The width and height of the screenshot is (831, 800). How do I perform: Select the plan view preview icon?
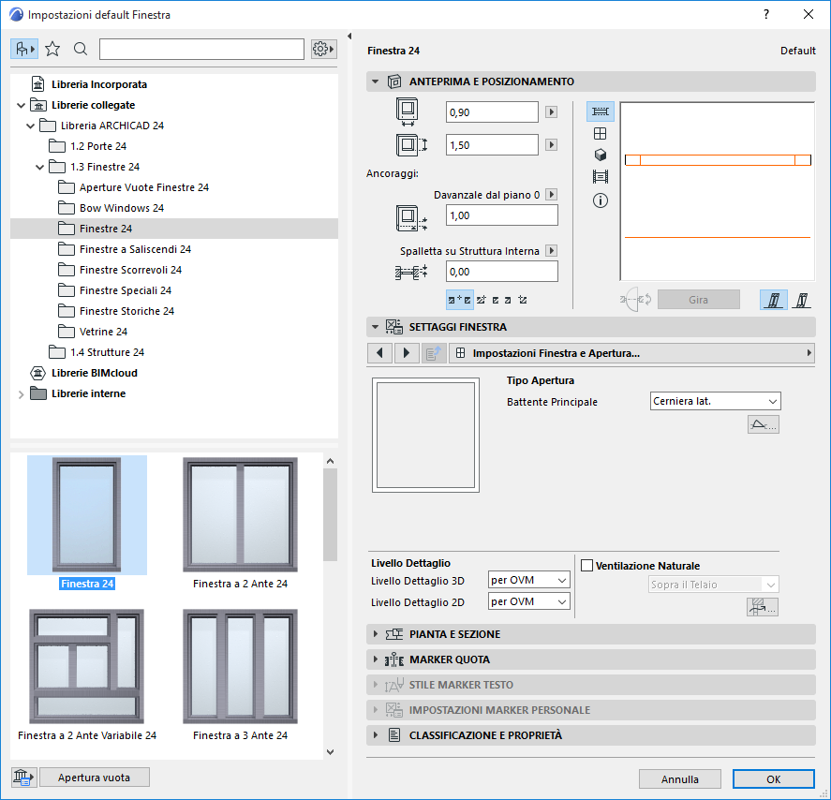pyautogui.click(x=601, y=111)
